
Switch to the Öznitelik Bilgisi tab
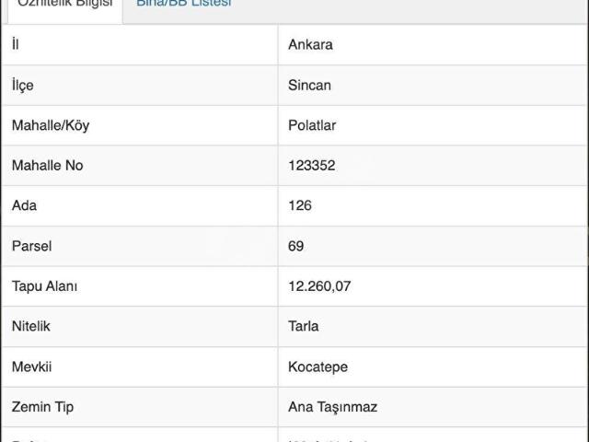[x=65, y=5]
